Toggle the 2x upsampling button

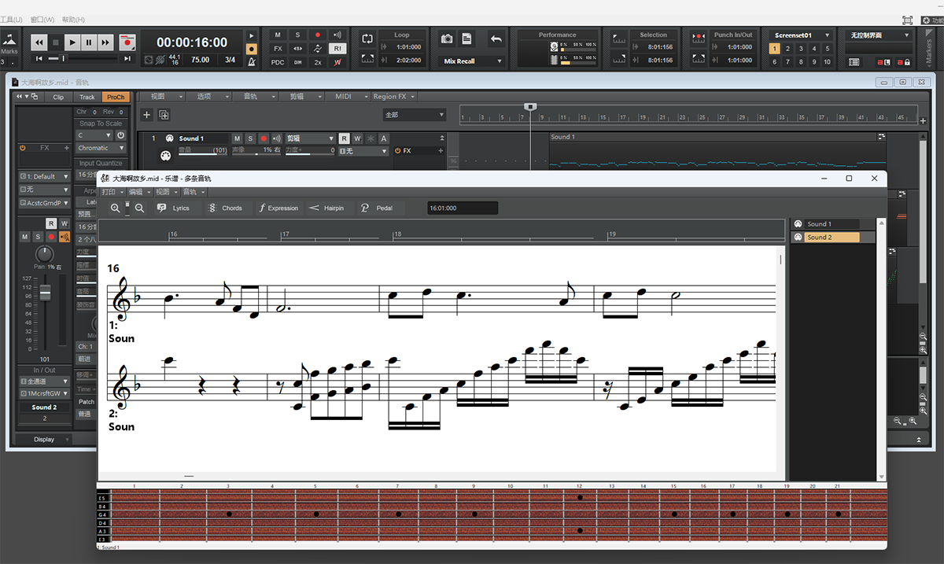(318, 61)
